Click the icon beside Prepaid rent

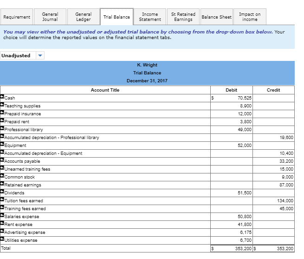coord(2,120)
